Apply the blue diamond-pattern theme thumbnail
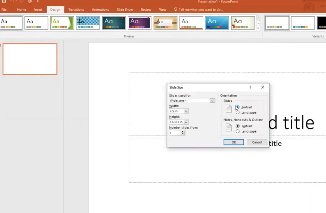Image resolution: width=326 pixels, height=213 pixels. pos(88,23)
